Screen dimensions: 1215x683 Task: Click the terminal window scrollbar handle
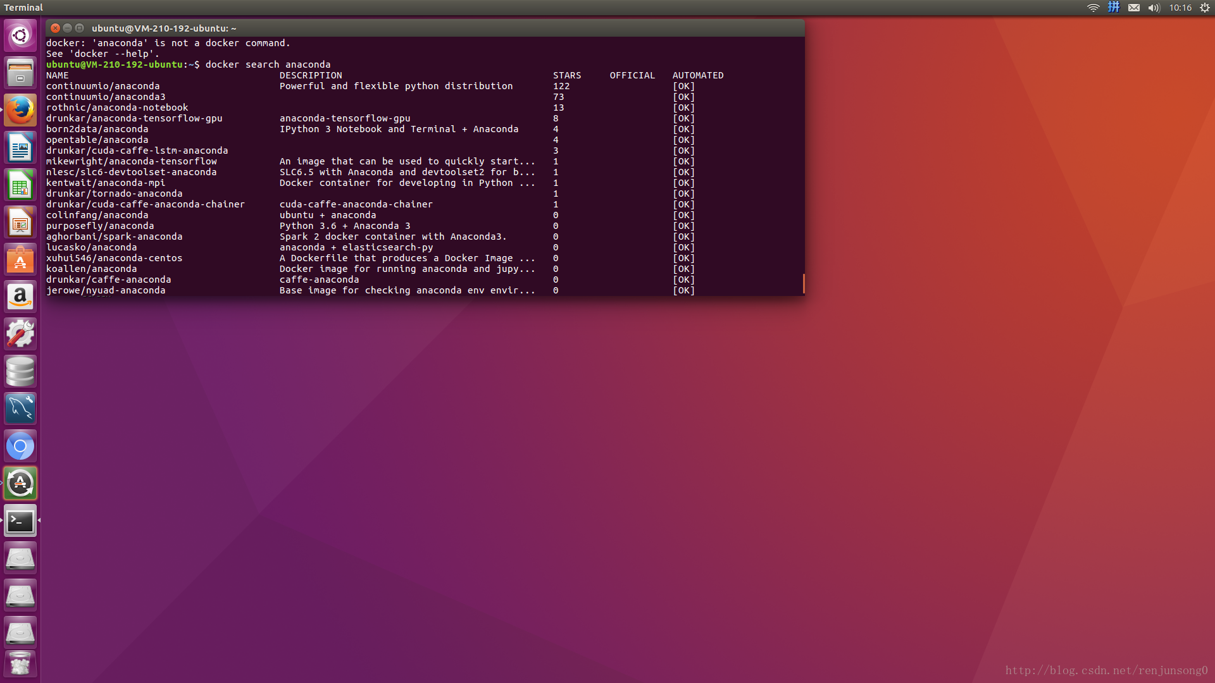tap(803, 283)
